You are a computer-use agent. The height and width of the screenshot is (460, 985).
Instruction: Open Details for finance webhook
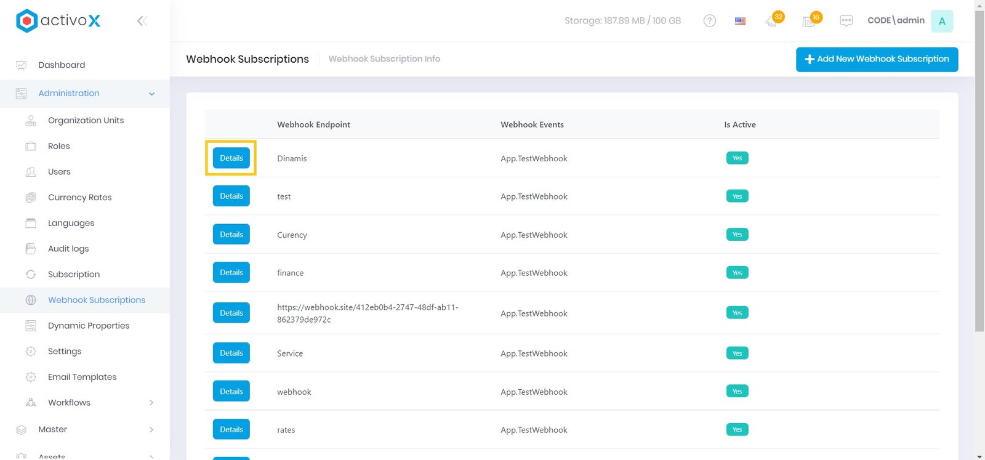click(231, 273)
